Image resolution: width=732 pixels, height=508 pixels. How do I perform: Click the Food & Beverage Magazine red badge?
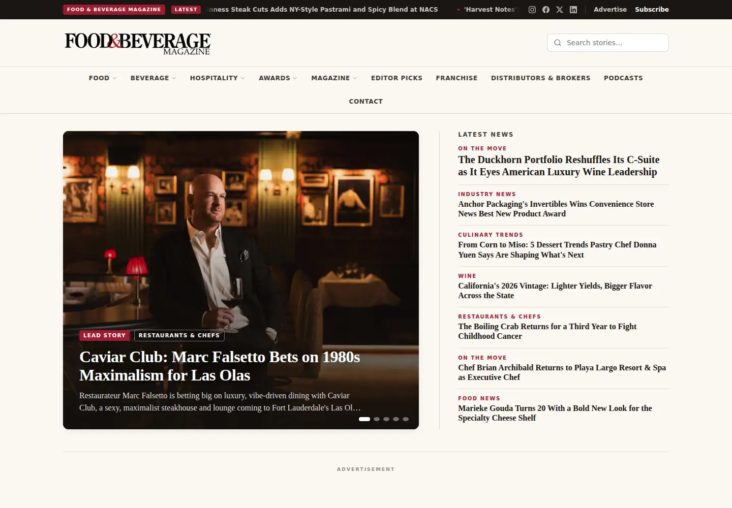[114, 10]
